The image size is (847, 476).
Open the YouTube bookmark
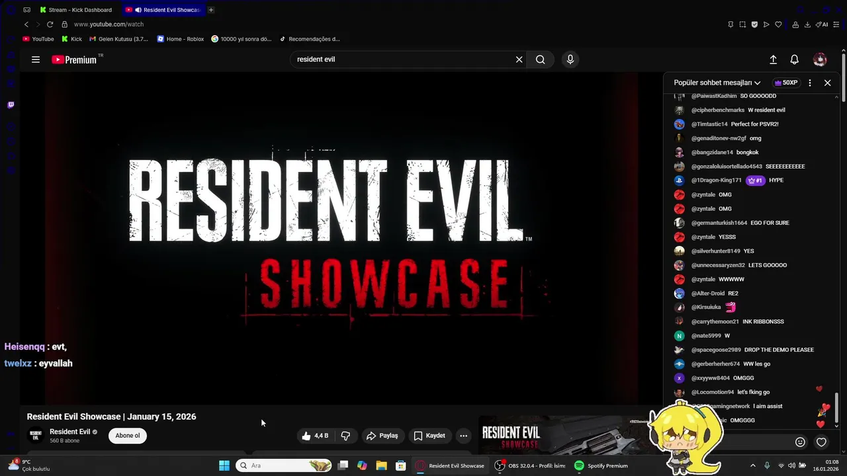coord(38,39)
